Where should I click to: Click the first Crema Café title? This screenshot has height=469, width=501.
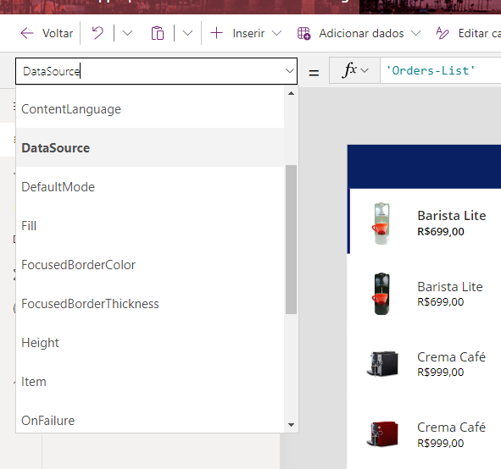pos(451,356)
